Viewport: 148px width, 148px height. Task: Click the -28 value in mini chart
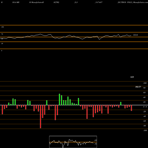(x=95, y=140)
